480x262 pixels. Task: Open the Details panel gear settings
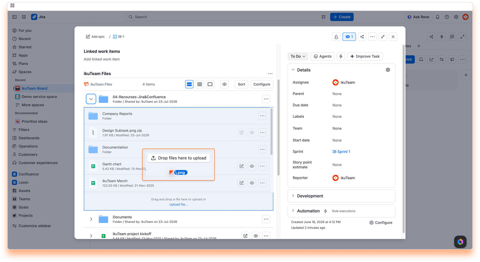[x=388, y=70]
